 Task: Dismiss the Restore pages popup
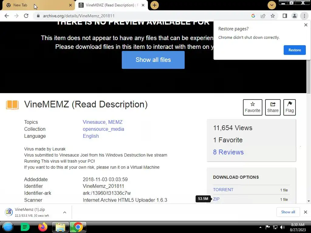306,25
